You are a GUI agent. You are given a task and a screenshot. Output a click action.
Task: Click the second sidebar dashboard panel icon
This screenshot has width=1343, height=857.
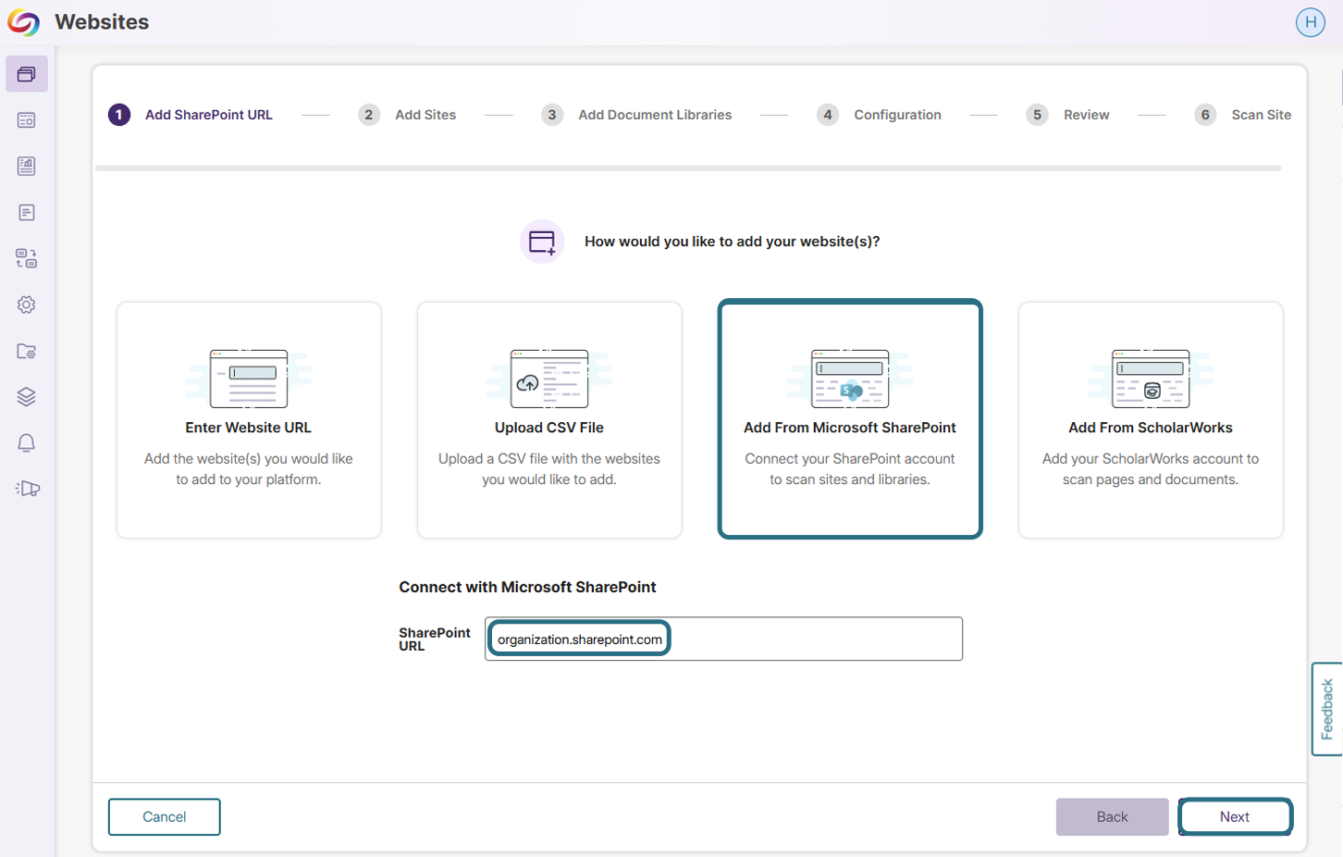point(27,120)
